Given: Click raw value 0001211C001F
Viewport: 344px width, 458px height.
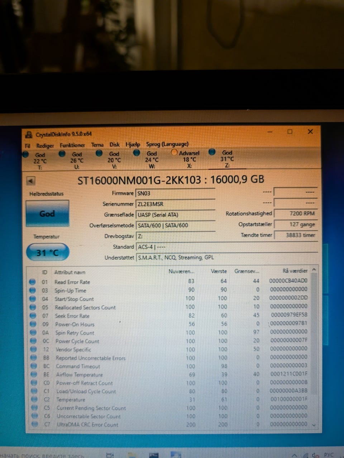Looking at the screenshot, I should pyautogui.click(x=288, y=374).
